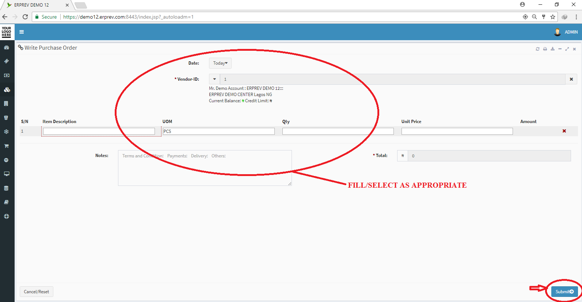Open a new browser tab
Image resolution: width=582 pixels, height=302 pixels.
pyautogui.click(x=81, y=5)
